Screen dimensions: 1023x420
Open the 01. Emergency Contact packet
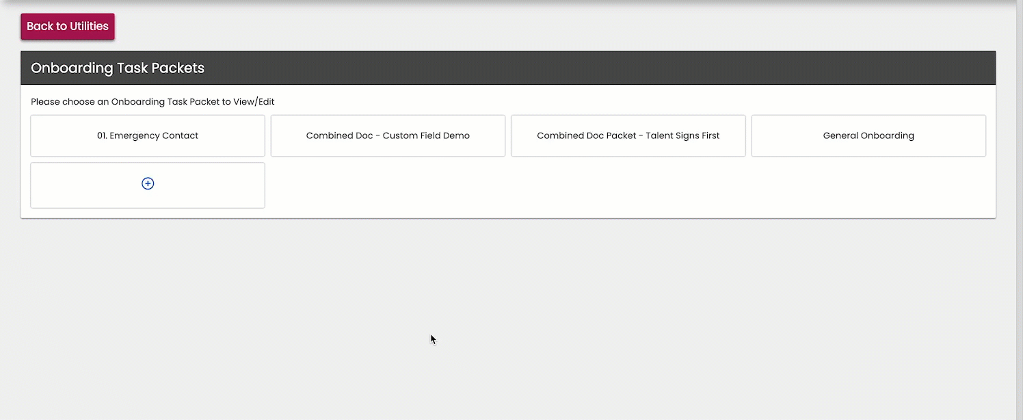click(148, 135)
